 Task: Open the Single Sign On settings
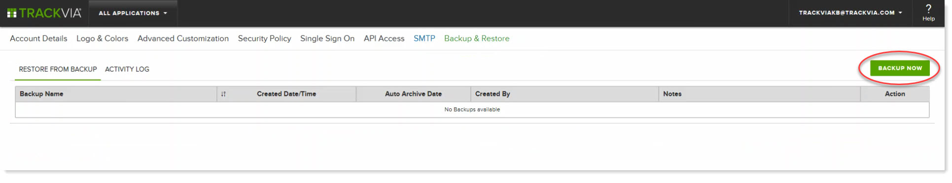[327, 38]
